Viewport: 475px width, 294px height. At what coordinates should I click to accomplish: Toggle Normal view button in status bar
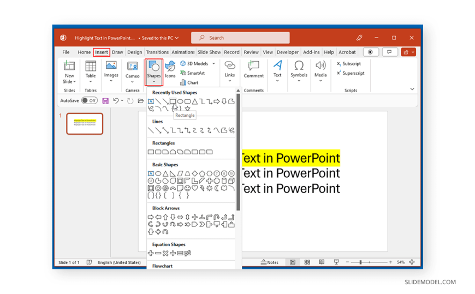click(293, 262)
